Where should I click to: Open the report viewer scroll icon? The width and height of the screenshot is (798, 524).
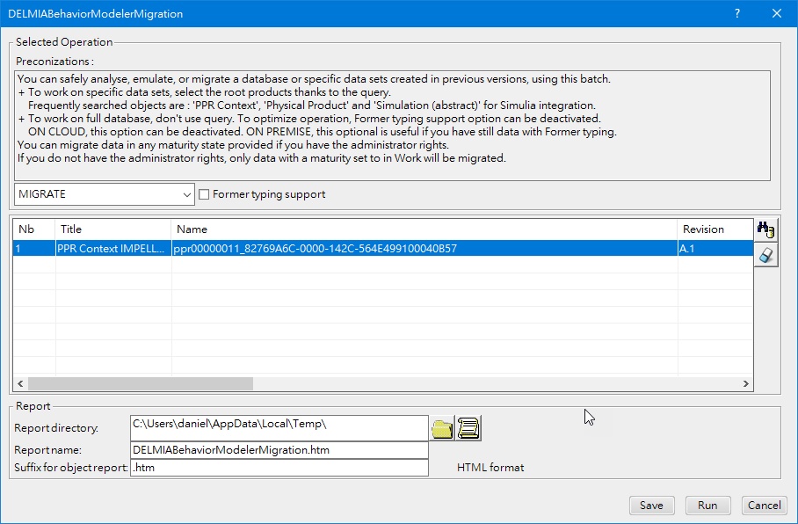[468, 428]
